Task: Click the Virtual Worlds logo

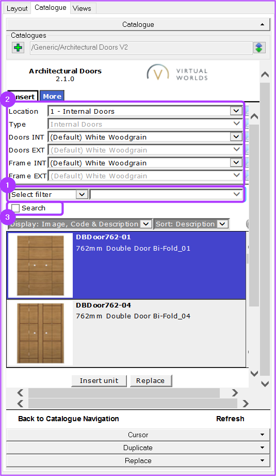Action: pyautogui.click(x=177, y=73)
